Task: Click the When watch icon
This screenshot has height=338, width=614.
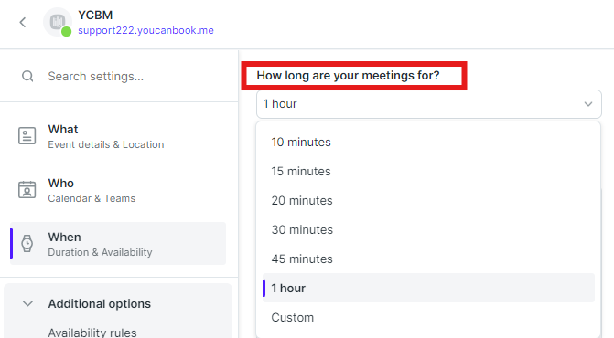Action: (27, 244)
